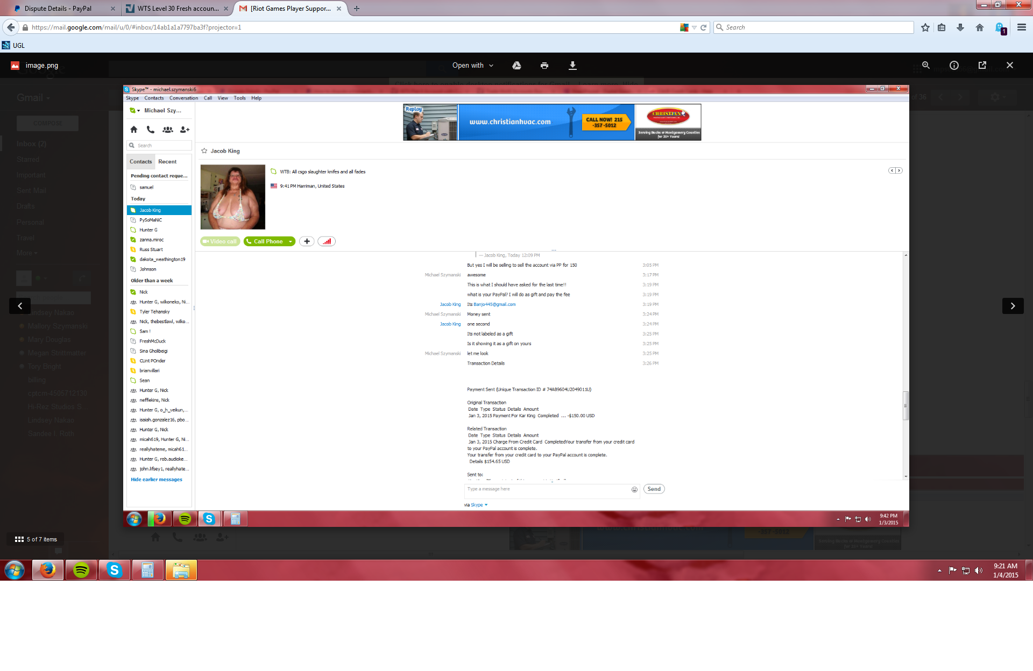Show image details info icon

954,65
